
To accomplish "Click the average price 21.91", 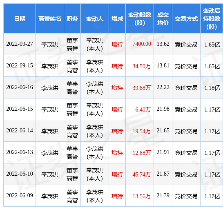I will (163, 152).
